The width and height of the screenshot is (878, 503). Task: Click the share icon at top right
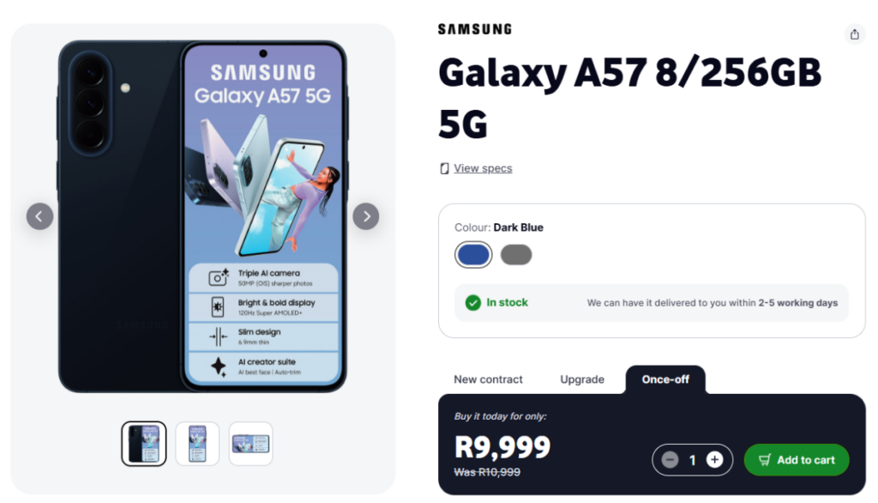click(x=854, y=34)
